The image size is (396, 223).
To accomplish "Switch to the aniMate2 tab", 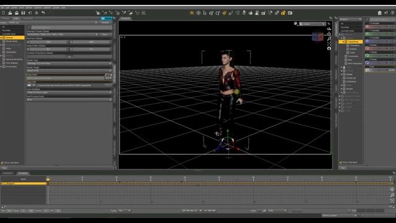I will click(7, 173).
